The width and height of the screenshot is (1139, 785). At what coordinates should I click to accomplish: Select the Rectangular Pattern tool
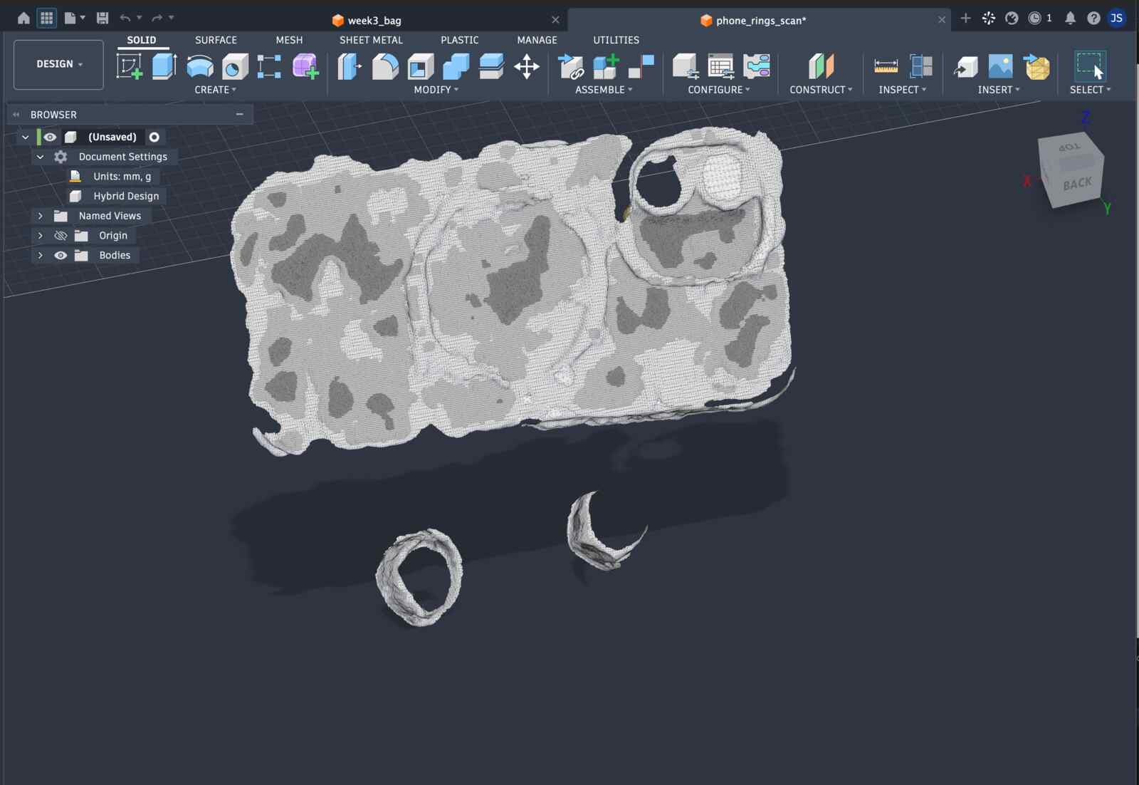coord(269,66)
